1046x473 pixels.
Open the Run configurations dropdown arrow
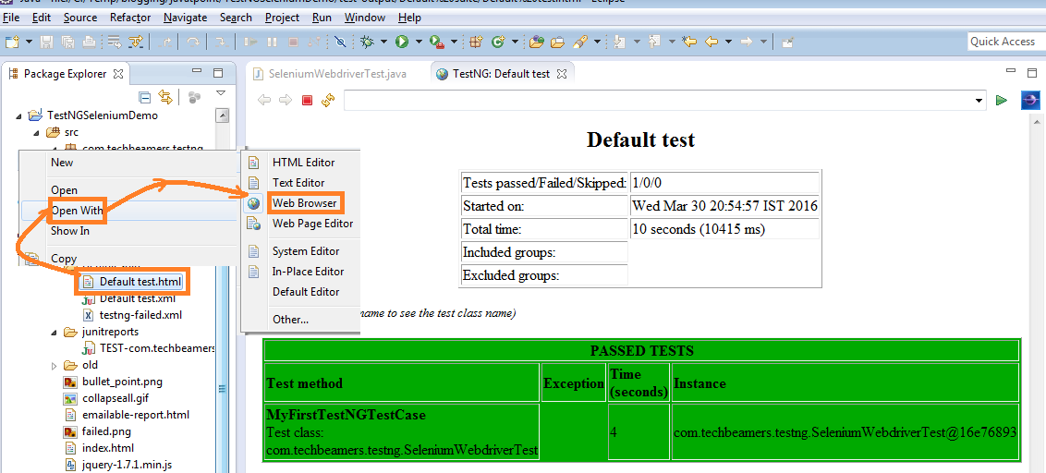(x=419, y=42)
